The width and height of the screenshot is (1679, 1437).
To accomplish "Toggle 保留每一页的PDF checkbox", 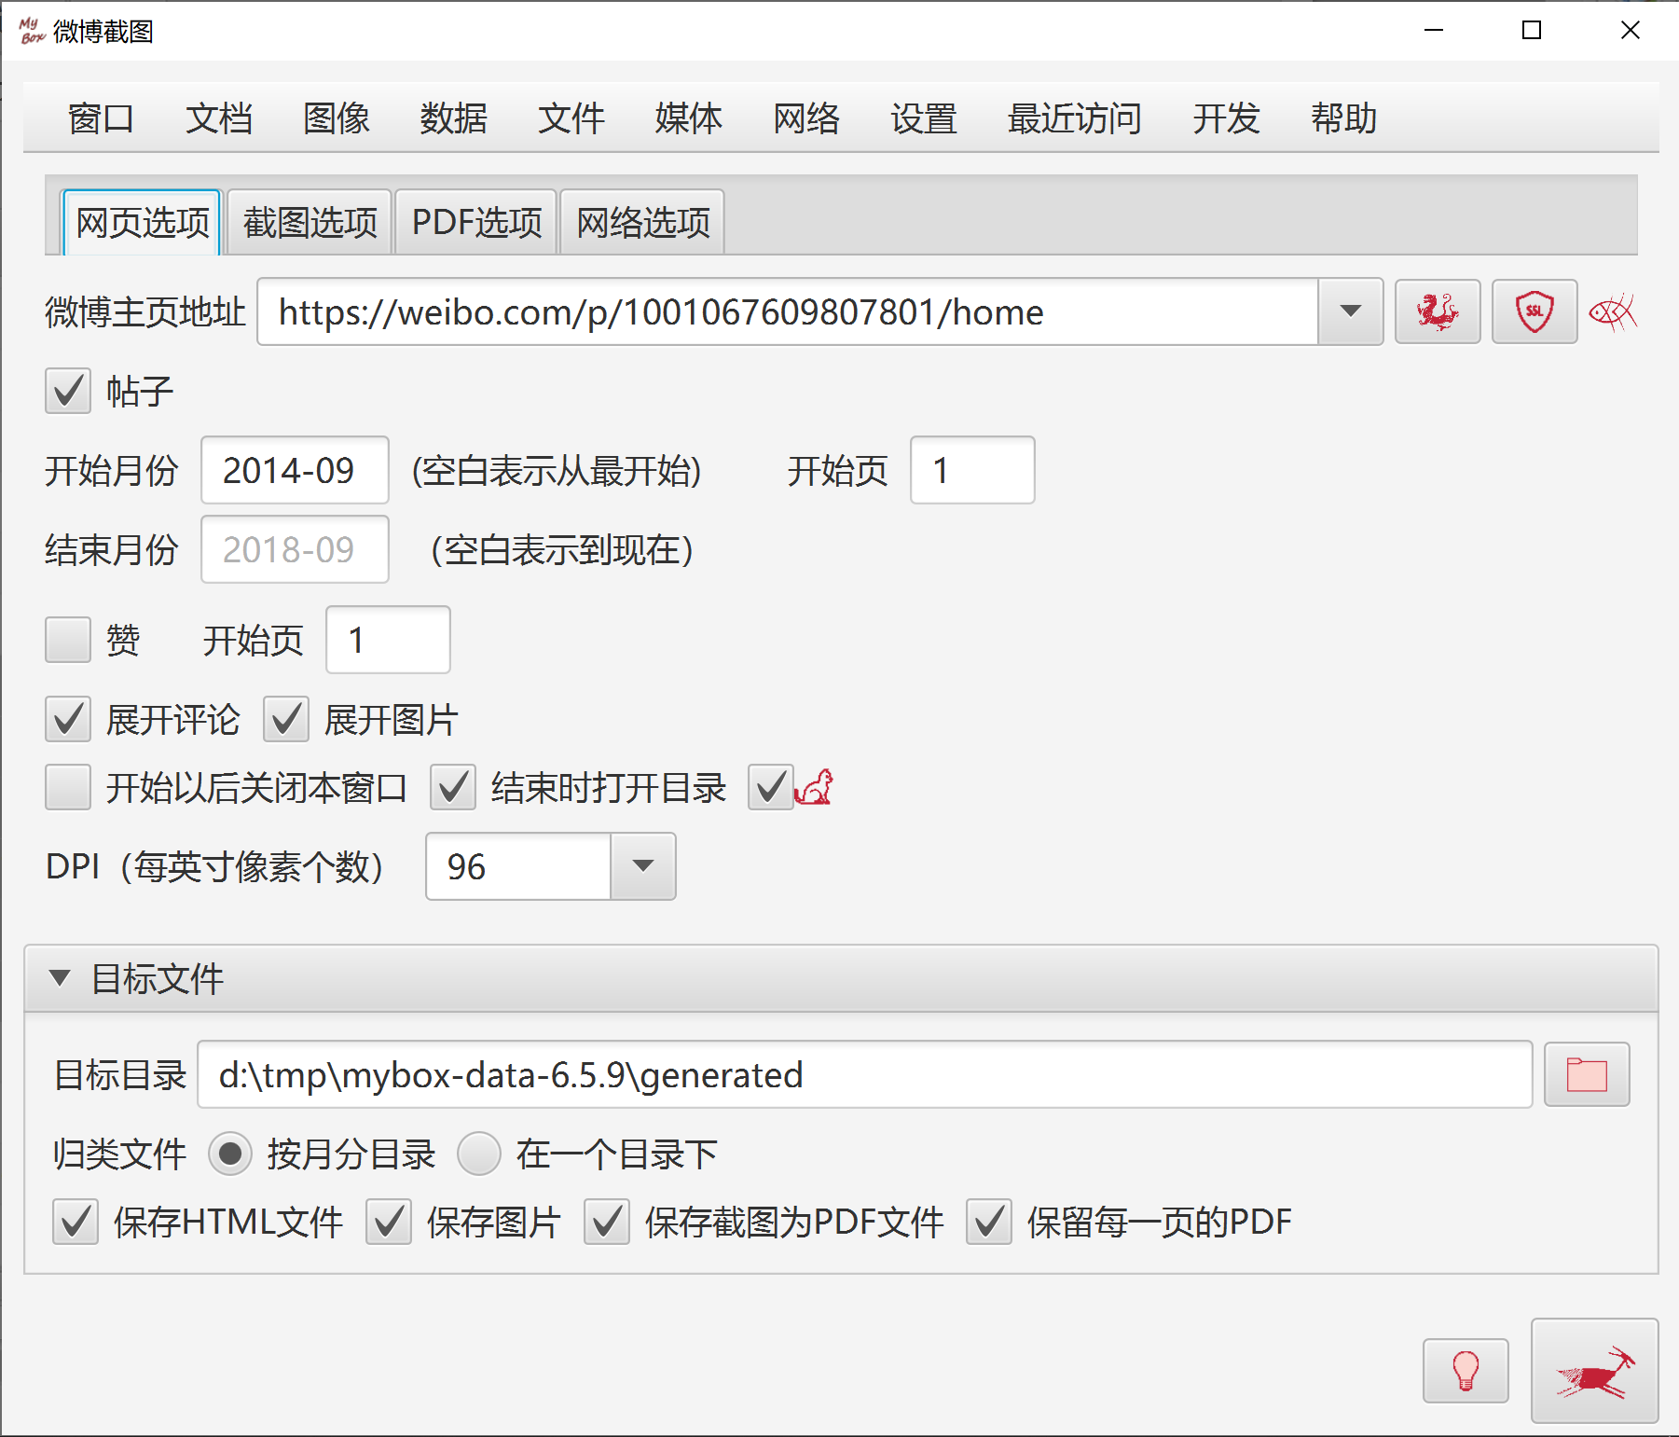I will click(x=989, y=1222).
